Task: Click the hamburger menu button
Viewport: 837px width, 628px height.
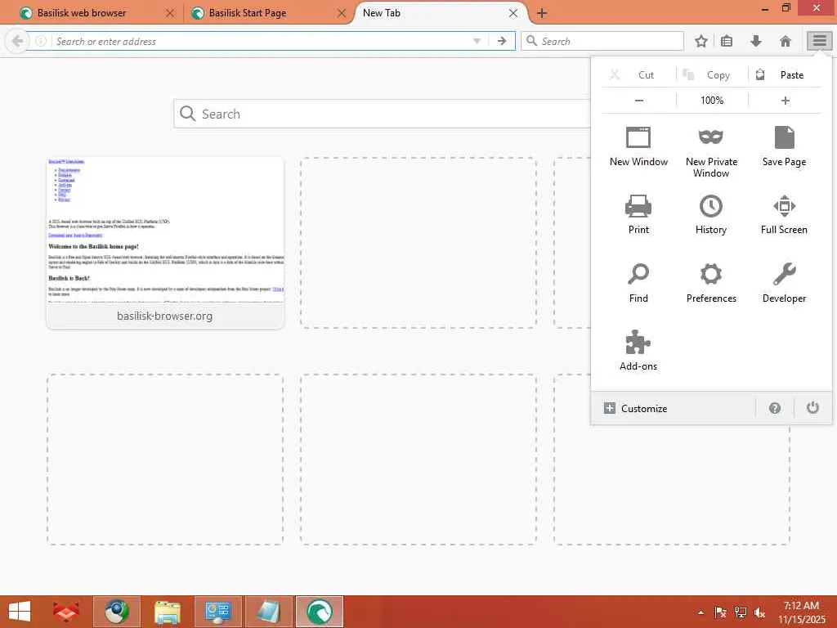Action: click(x=819, y=41)
